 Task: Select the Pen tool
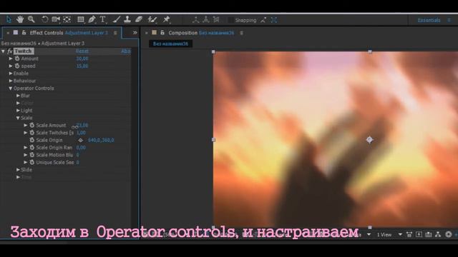(92, 19)
